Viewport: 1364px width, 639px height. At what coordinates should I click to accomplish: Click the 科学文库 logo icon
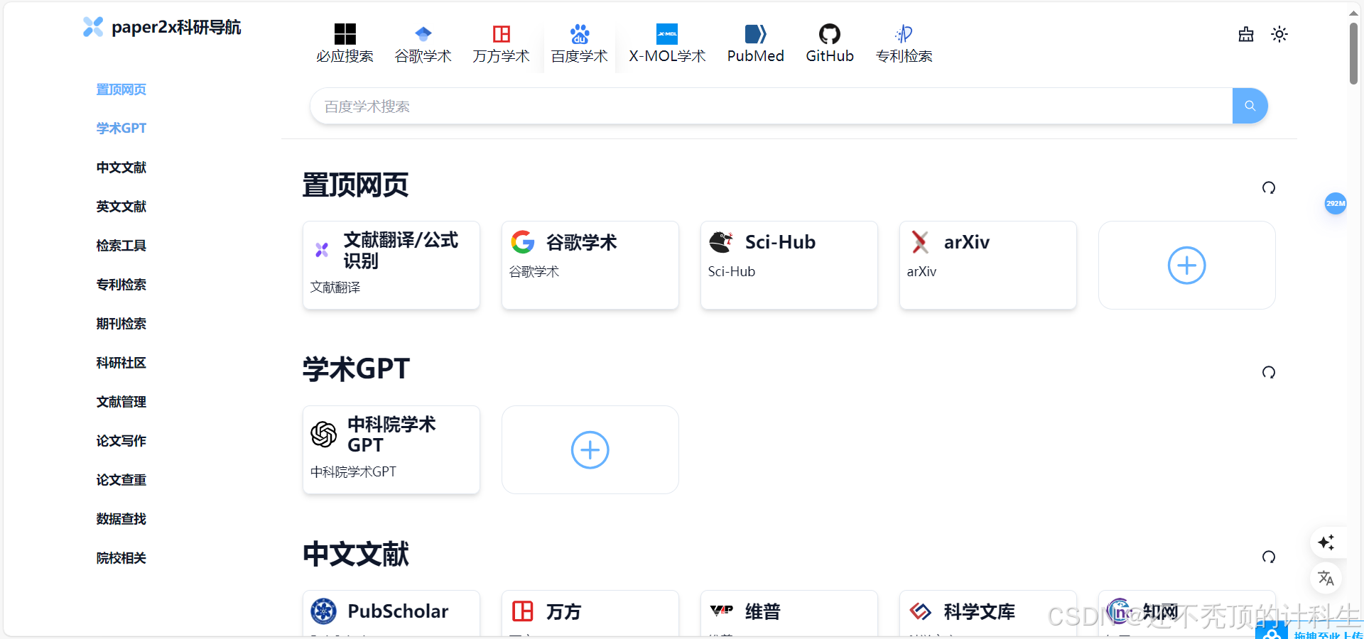pos(921,611)
